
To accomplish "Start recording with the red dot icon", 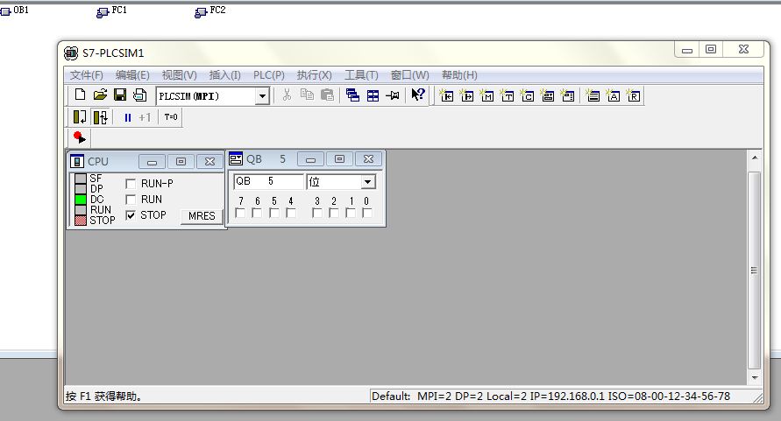I will coord(80,137).
